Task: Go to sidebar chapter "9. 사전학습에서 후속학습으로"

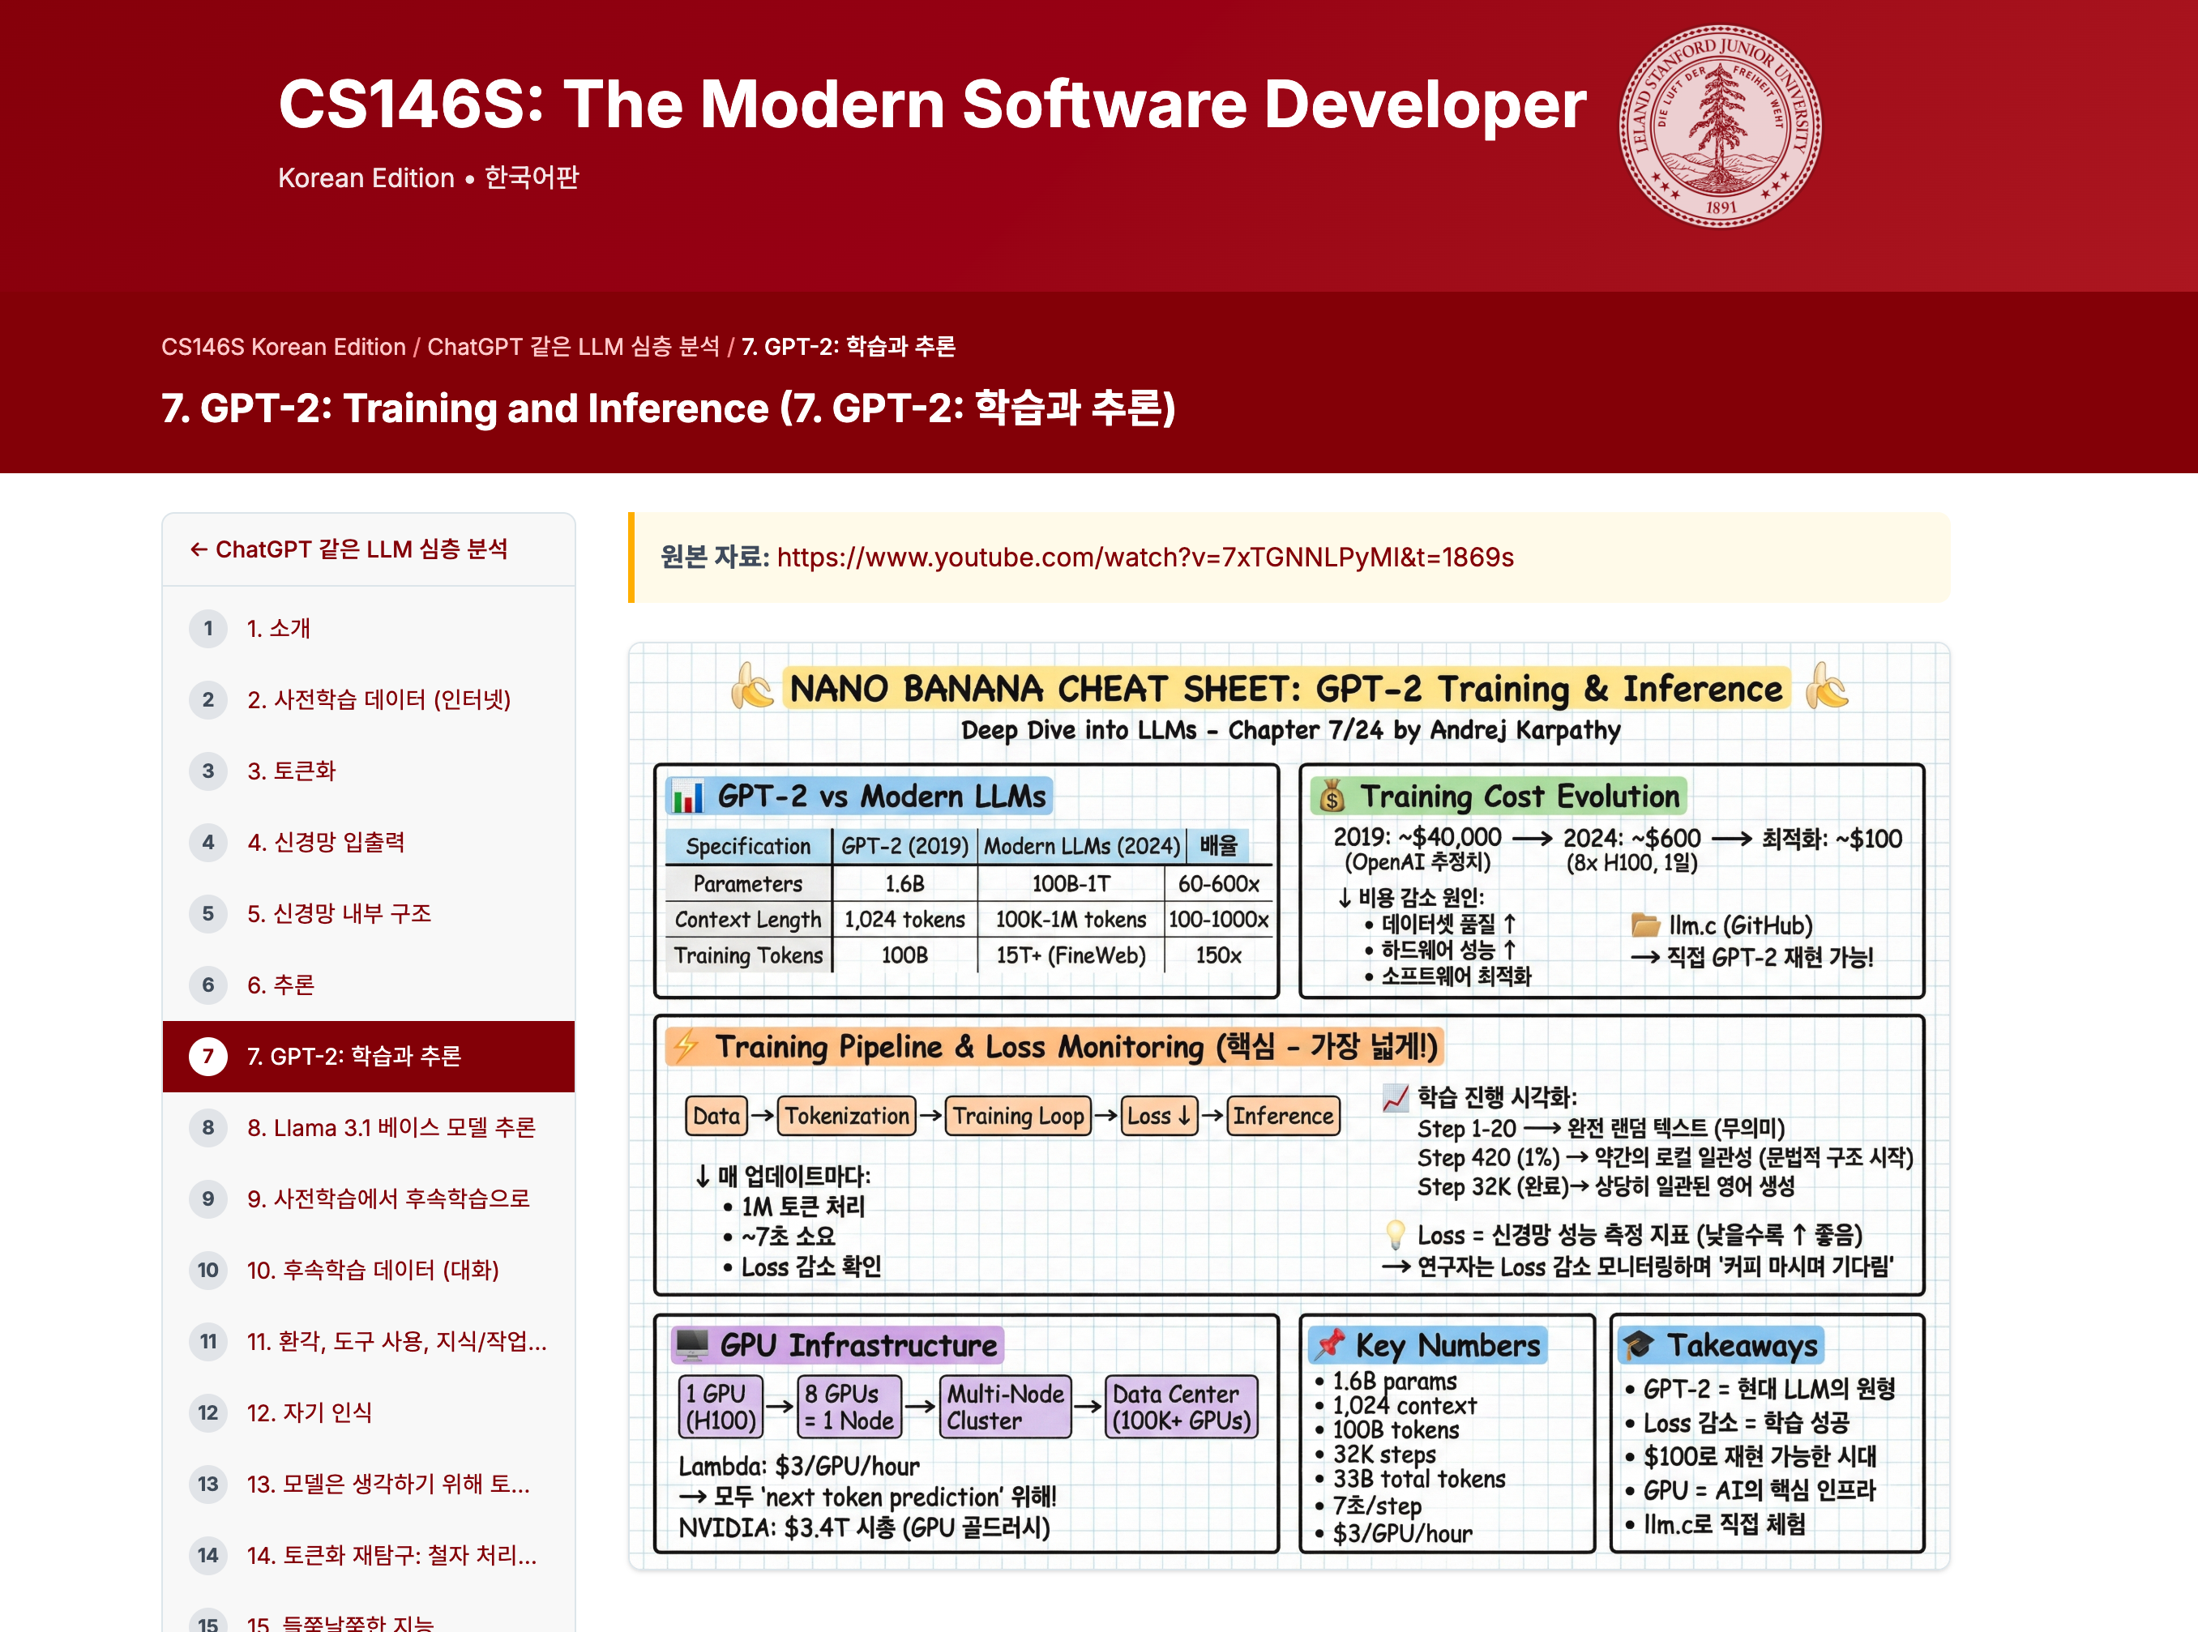Action: click(x=369, y=1199)
